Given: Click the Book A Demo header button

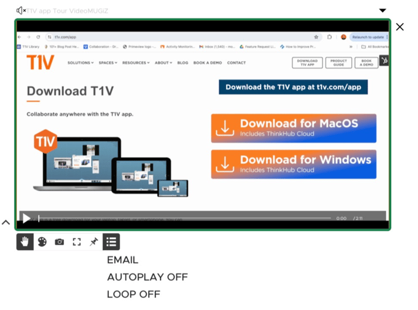Looking at the screenshot, I should 366,63.
